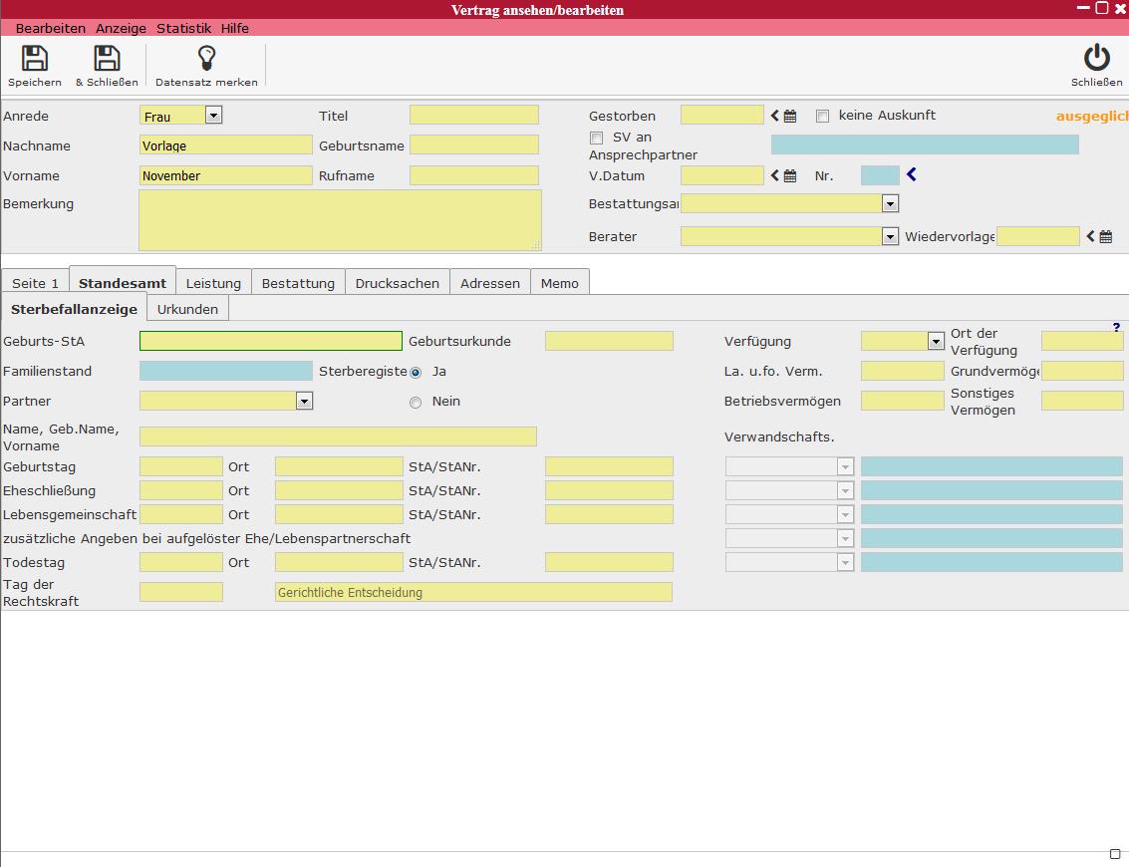The image size is (1129, 867).
Task: Expand the Partner dropdown
Action: click(304, 402)
